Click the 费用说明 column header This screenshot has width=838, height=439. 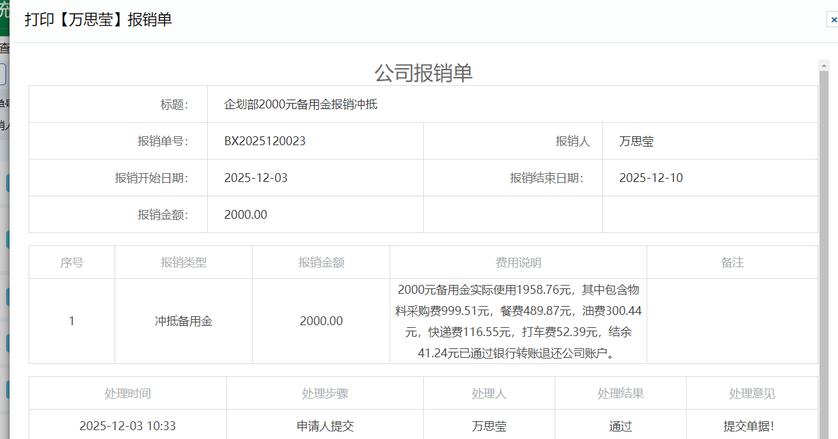coord(518,262)
